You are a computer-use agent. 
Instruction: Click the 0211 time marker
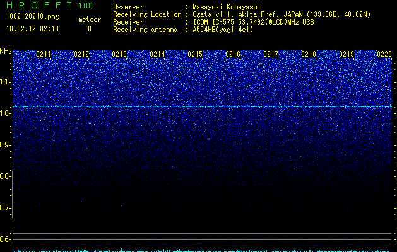pyautogui.click(x=44, y=54)
